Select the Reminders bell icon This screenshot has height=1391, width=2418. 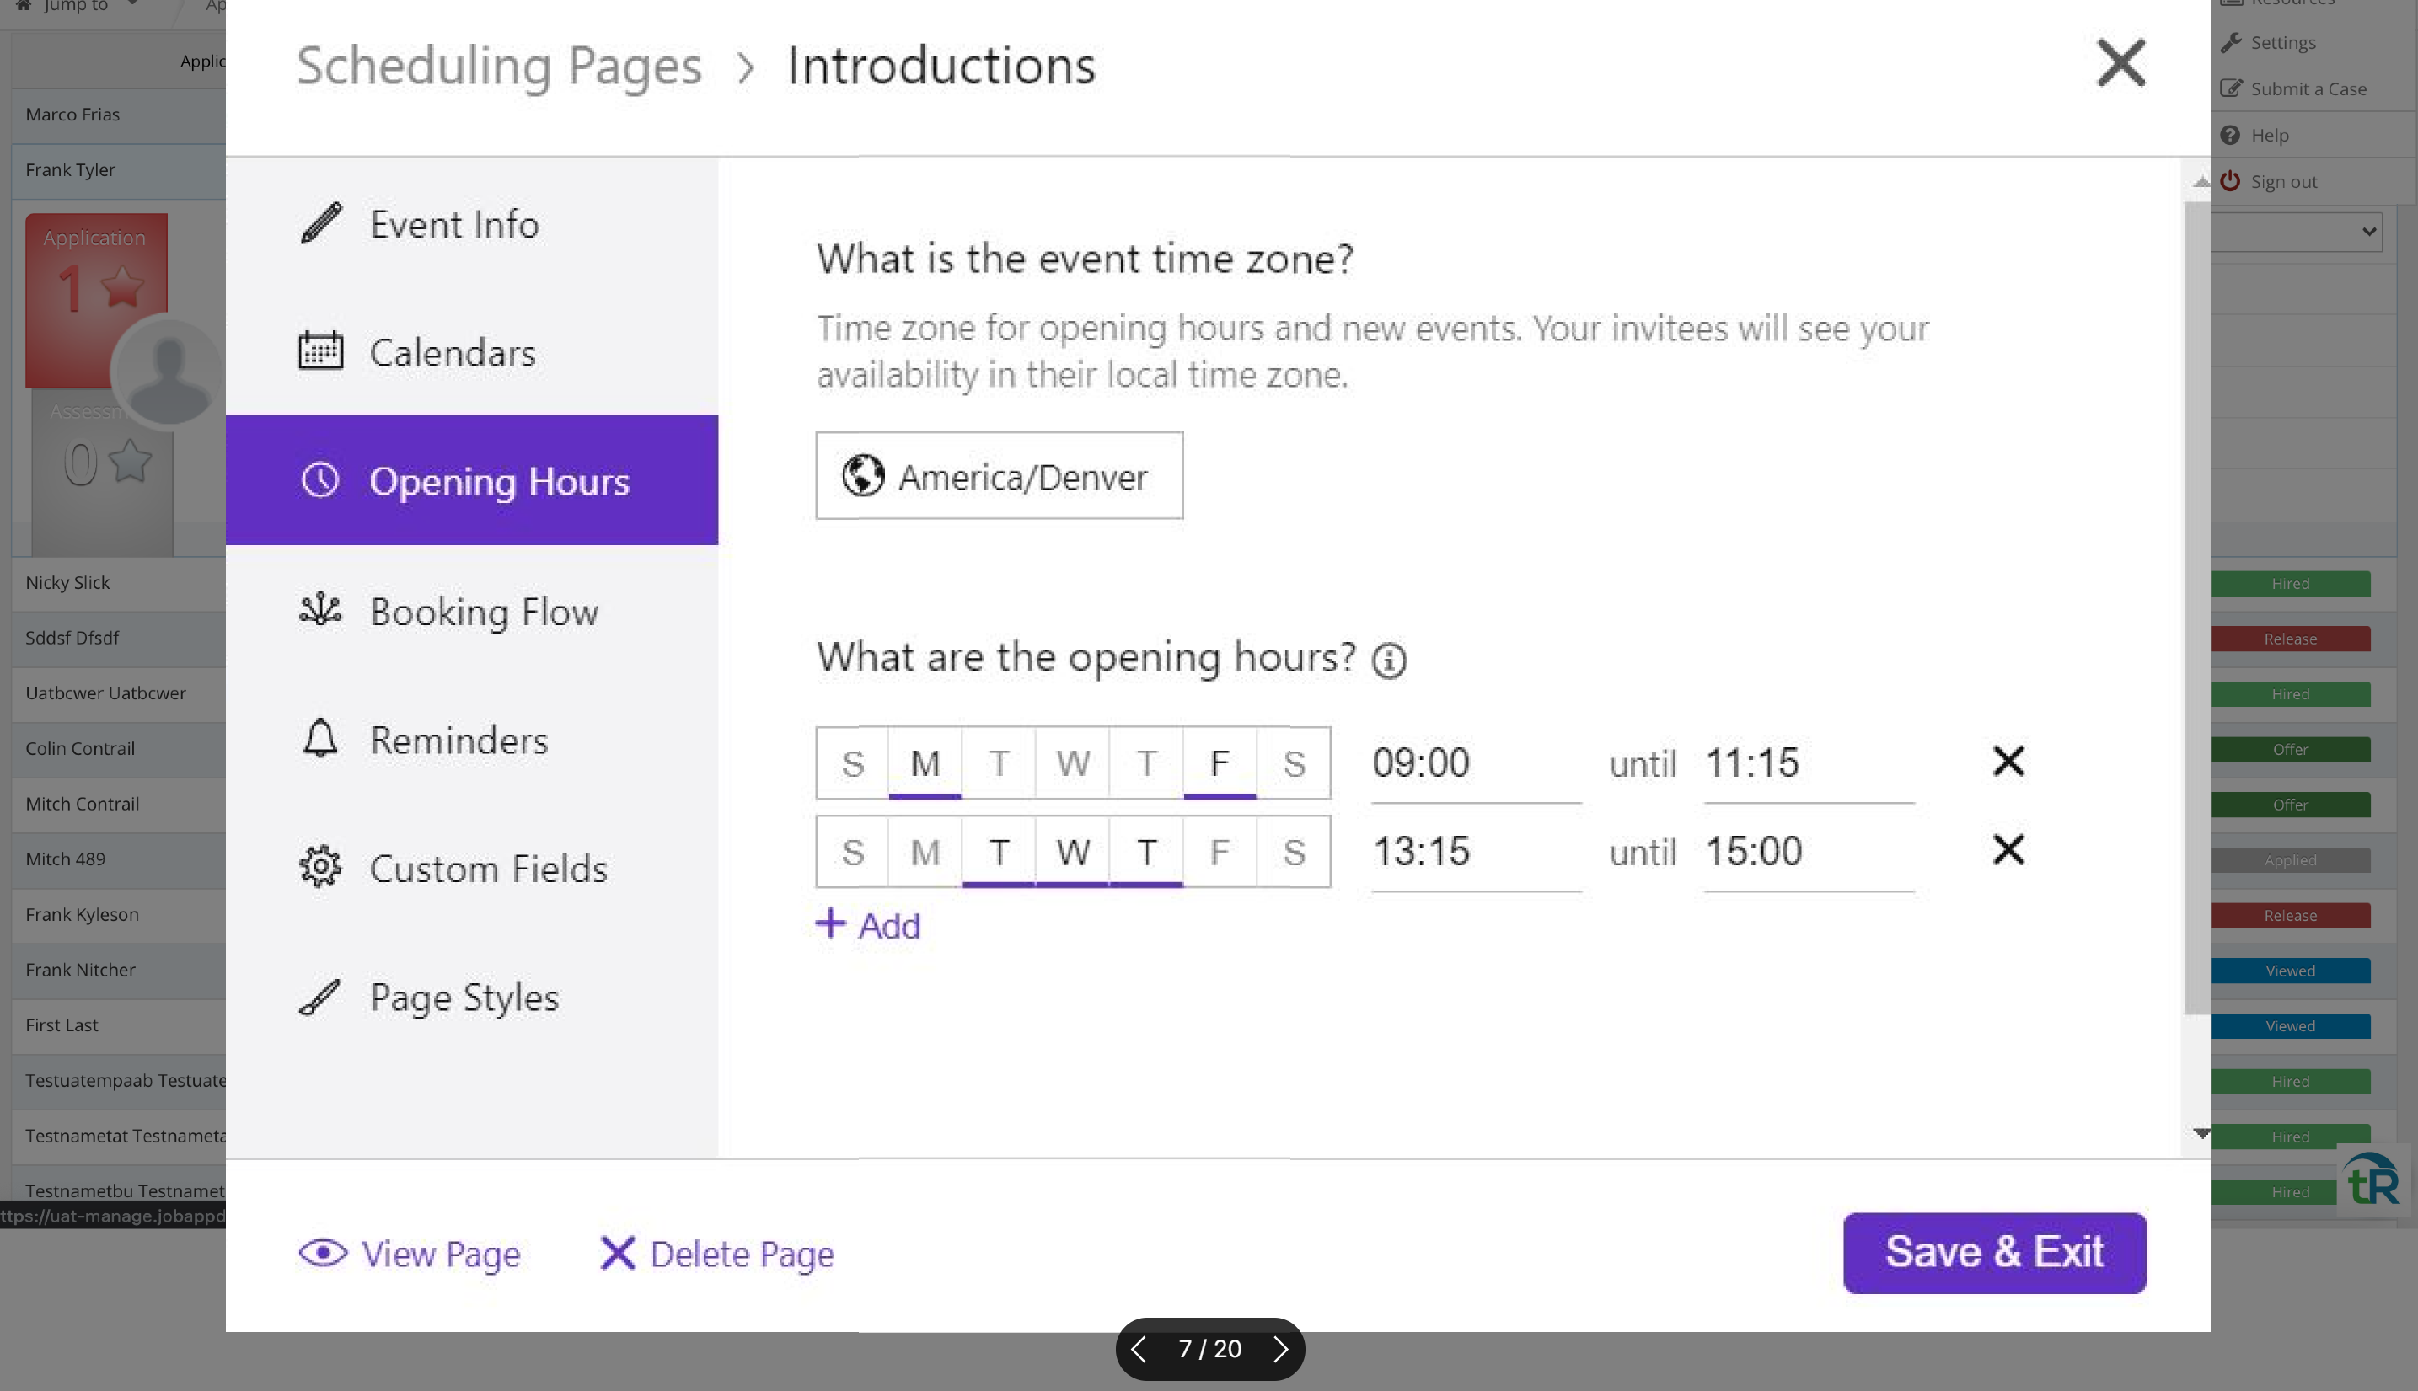(x=320, y=739)
